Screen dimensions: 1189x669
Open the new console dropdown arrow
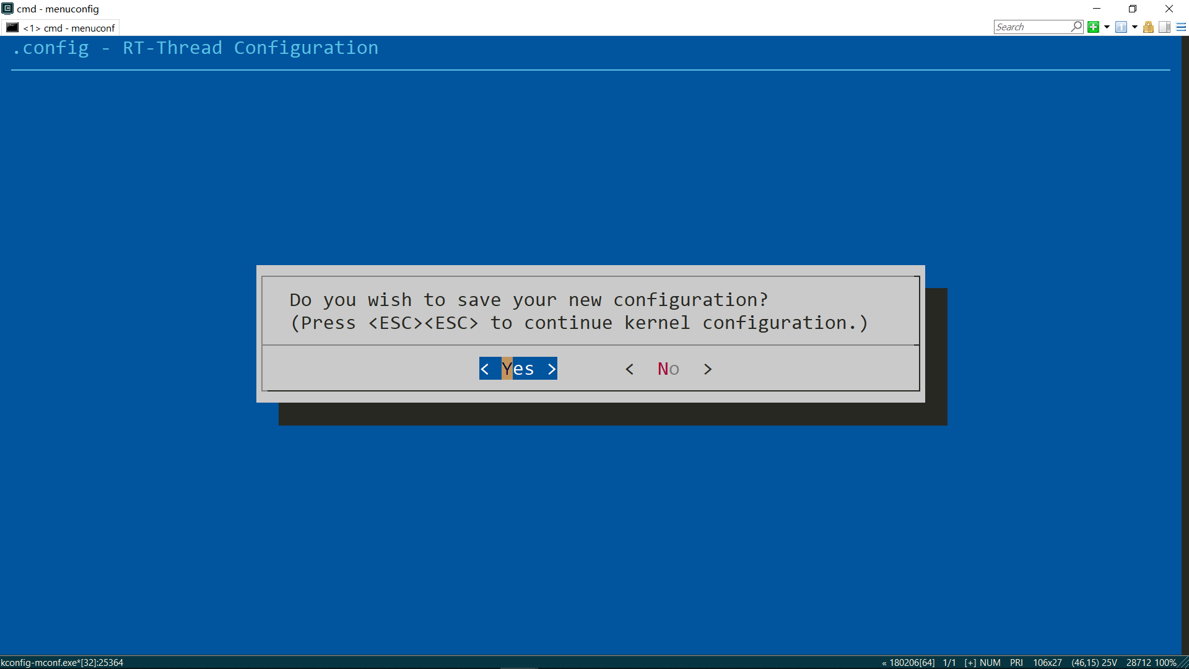point(1107,27)
